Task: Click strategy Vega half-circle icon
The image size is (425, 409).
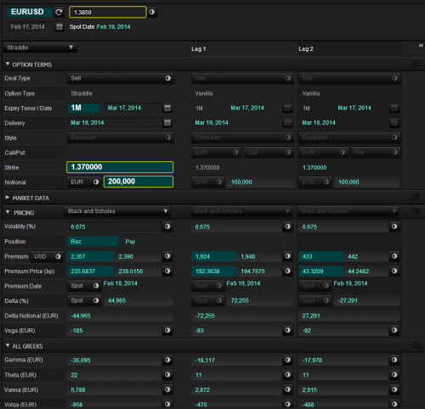Action: click(167, 330)
